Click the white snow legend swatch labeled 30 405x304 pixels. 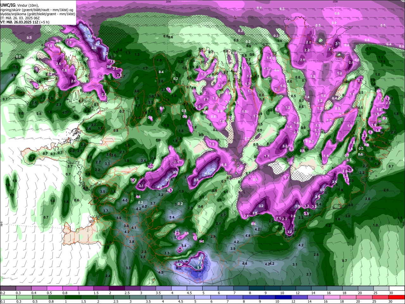pos(397,288)
